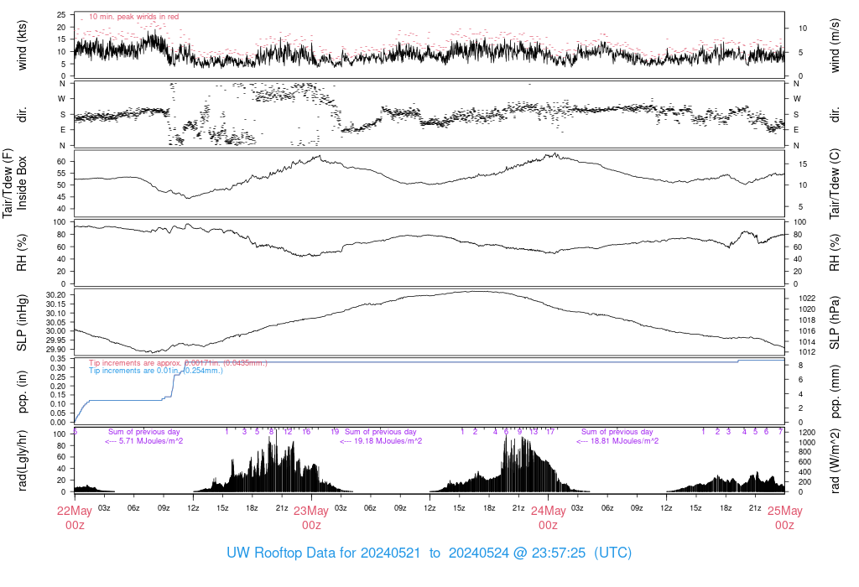Viewport: 859px width, 587px height.
Task: Click the '5.71 MJoules/m^2' daily sum text
Action: (x=151, y=441)
